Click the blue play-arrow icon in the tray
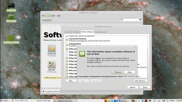The image size is (182, 102). tap(119, 101)
